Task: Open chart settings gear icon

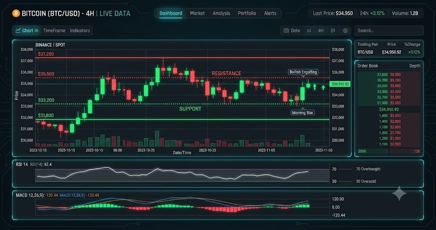Action: (x=345, y=31)
